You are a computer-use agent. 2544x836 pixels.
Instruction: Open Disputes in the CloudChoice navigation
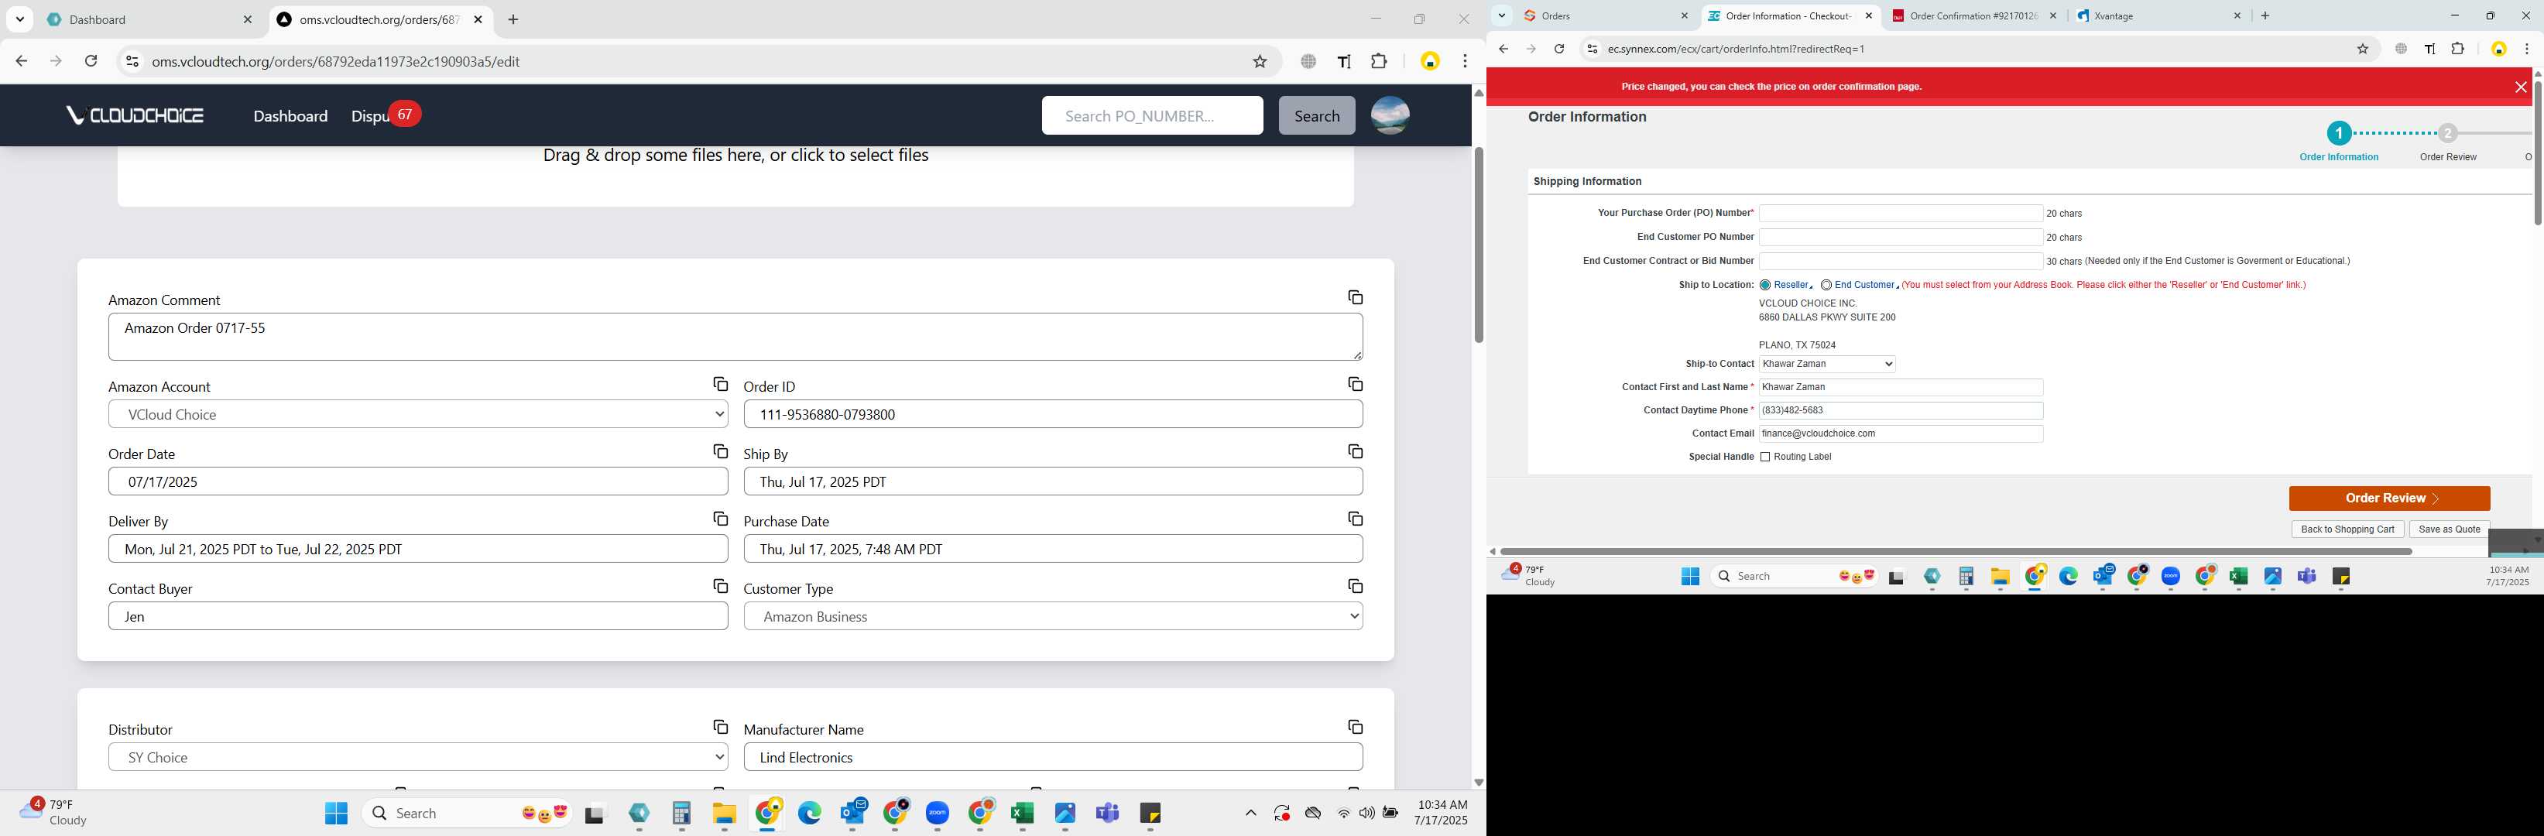pyautogui.click(x=369, y=116)
